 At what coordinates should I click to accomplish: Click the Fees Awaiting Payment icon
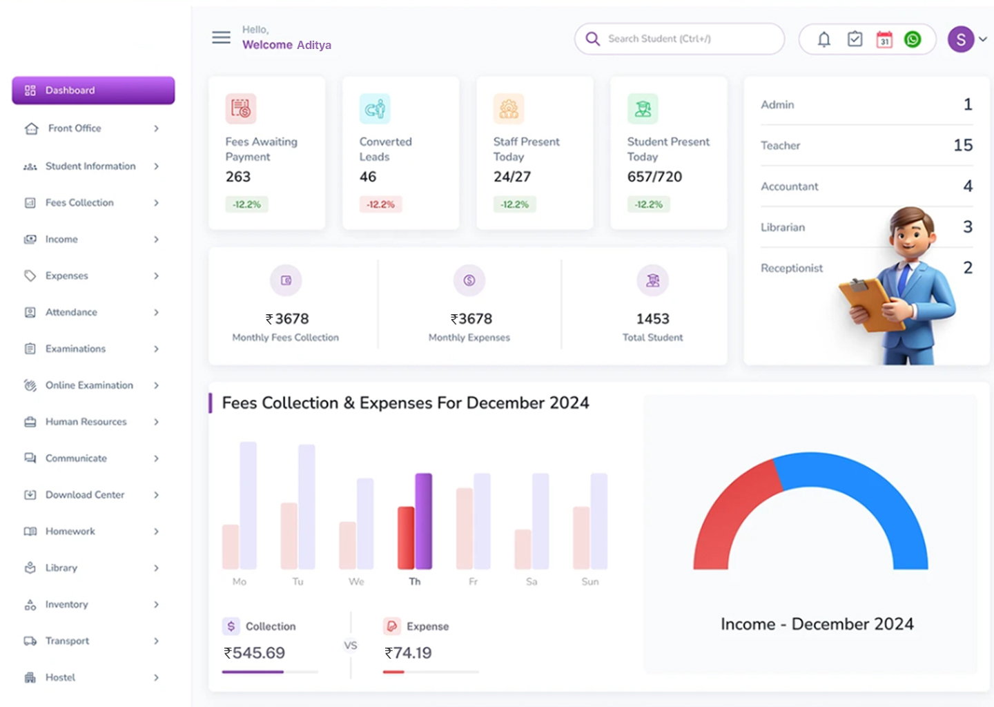point(241,108)
